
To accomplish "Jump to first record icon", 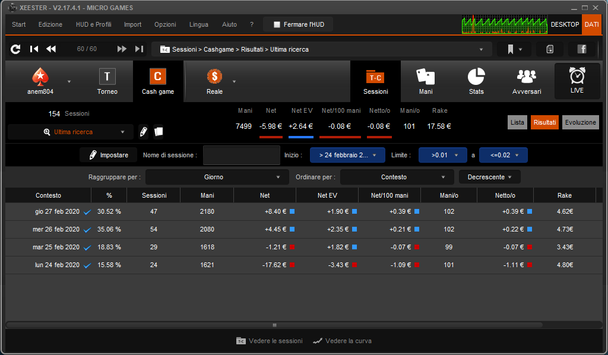I will pyautogui.click(x=34, y=49).
